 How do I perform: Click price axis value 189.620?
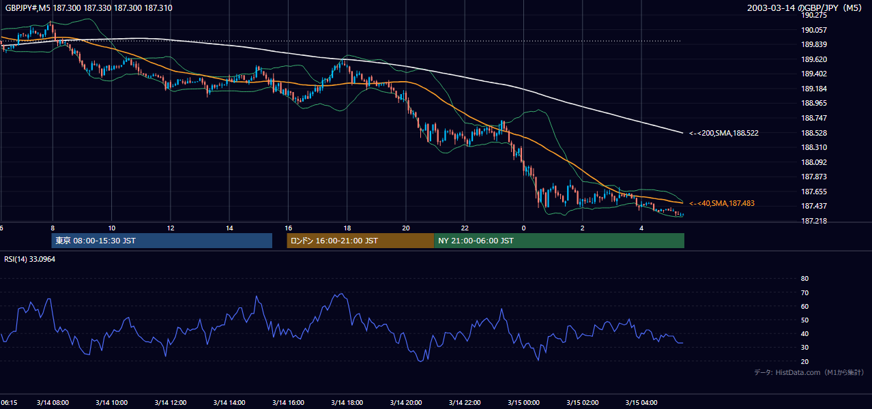(814, 59)
